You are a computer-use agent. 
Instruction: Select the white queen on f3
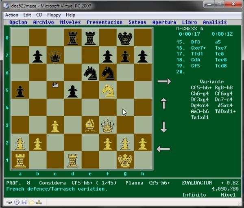(x=108, y=126)
